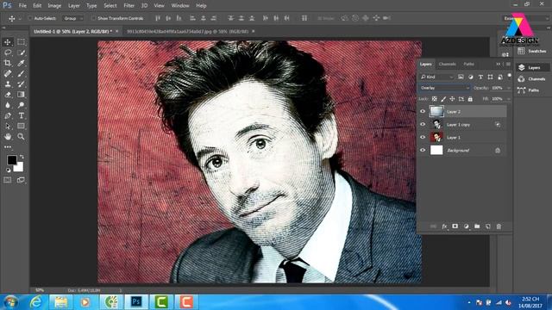Open the Group auto-select dropdown

[72, 18]
